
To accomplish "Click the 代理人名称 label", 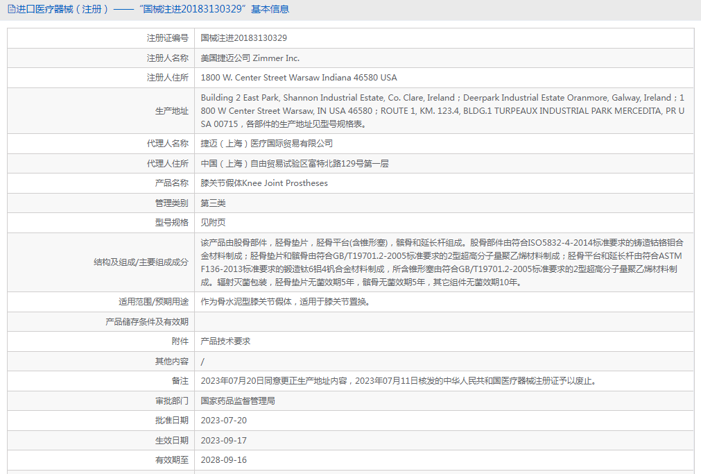I will [x=168, y=143].
